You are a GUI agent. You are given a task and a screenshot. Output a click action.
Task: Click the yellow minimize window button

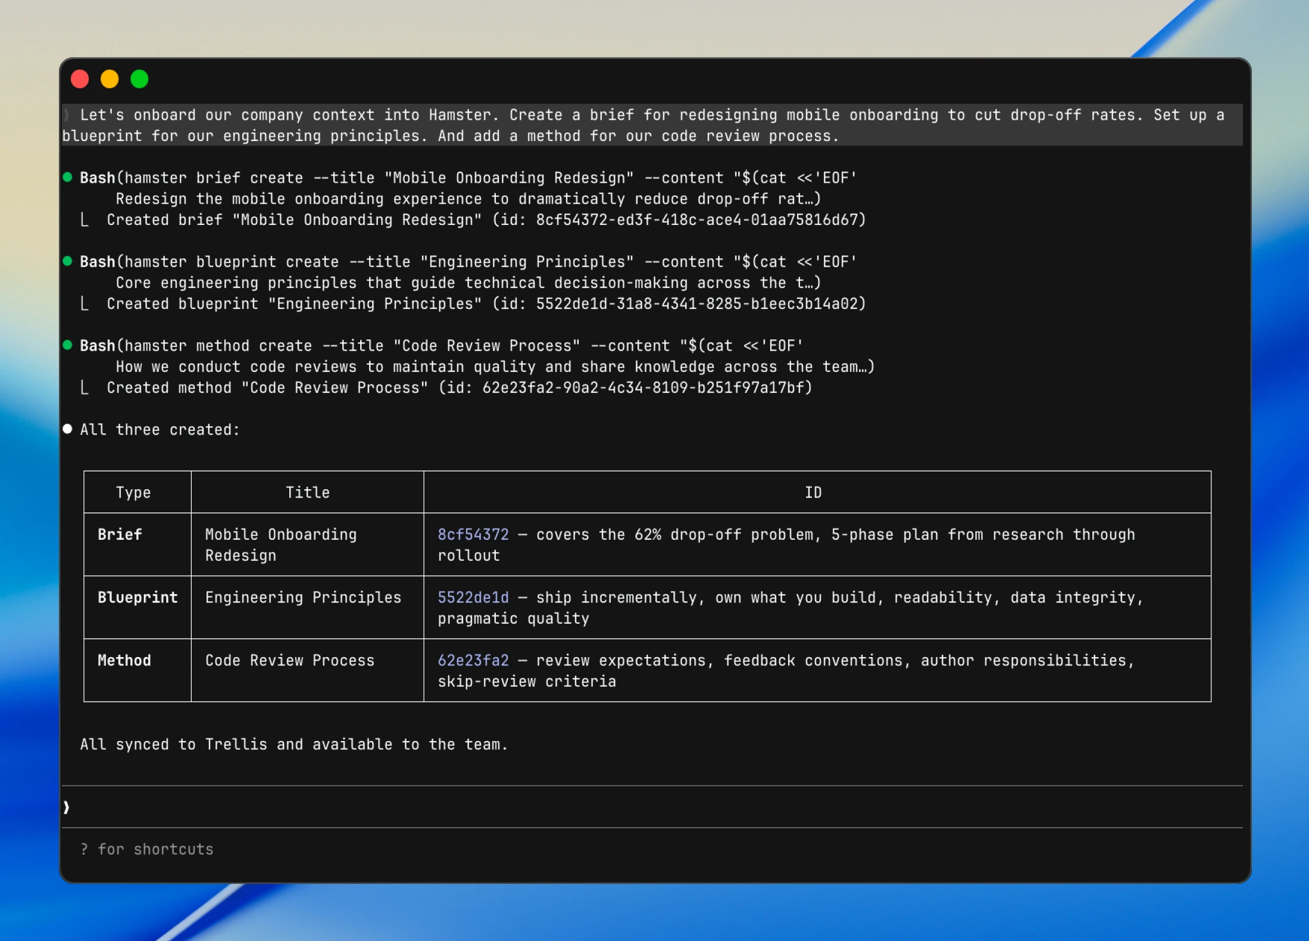[110, 79]
